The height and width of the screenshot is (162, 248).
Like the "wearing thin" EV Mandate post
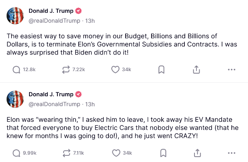115,153
